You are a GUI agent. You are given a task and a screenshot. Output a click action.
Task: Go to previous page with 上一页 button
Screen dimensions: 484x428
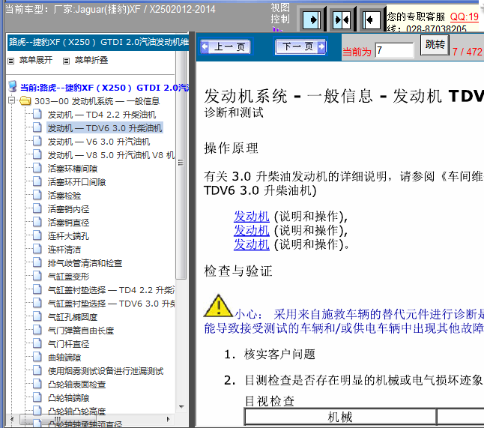(226, 47)
